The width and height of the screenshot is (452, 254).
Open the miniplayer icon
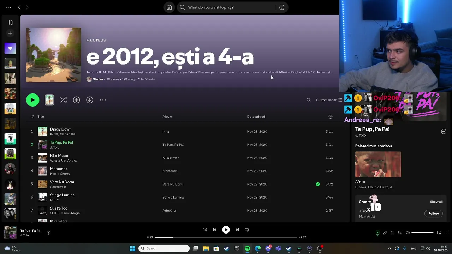pyautogui.click(x=439, y=232)
